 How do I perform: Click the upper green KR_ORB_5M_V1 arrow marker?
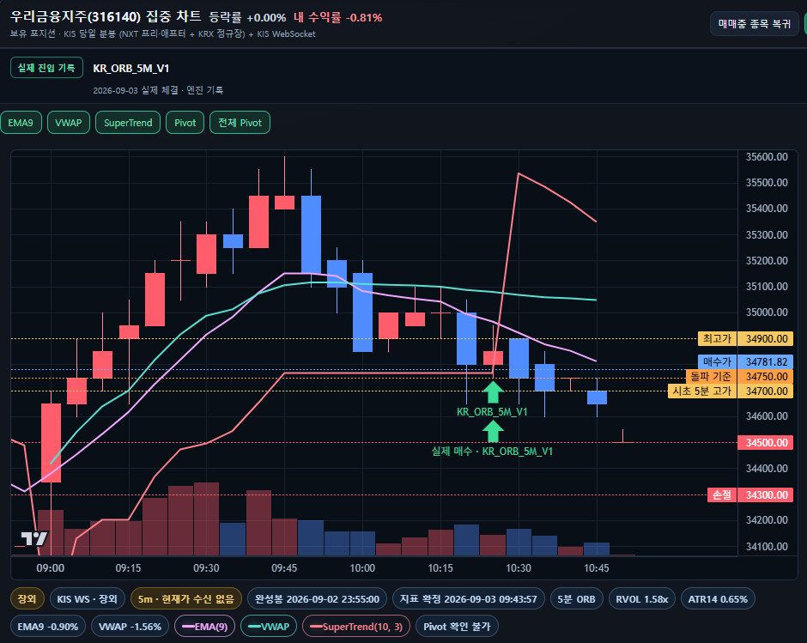click(493, 392)
